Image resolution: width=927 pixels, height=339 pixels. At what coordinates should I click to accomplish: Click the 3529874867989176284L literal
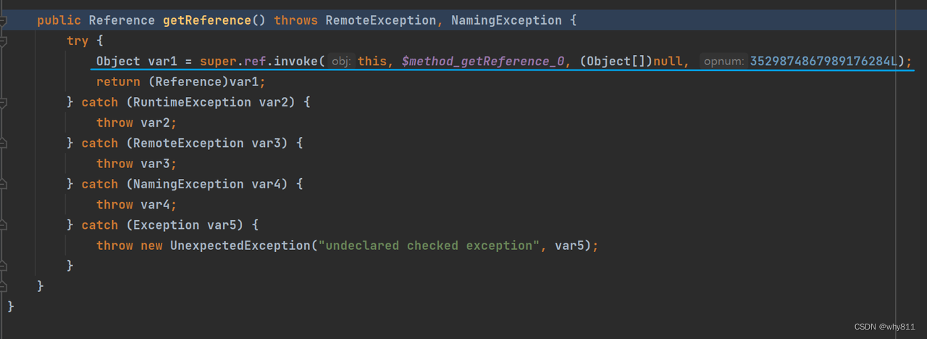824,61
